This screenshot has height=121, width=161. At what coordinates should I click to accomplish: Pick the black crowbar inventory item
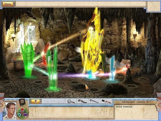(x=94, y=101)
